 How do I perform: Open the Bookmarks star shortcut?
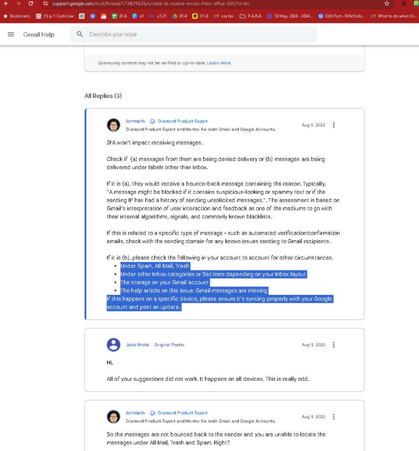17,16
